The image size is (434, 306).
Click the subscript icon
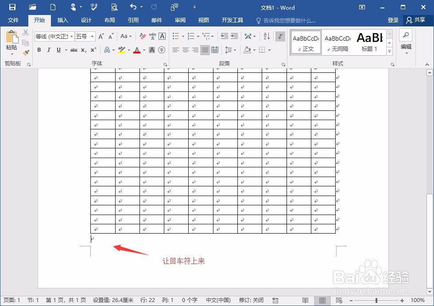pyautogui.click(x=83, y=50)
